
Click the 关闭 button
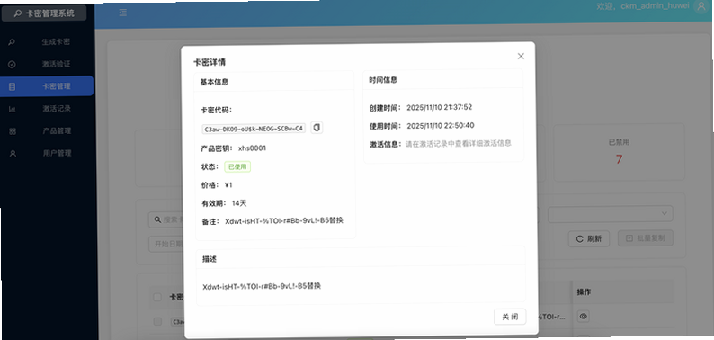pos(510,317)
